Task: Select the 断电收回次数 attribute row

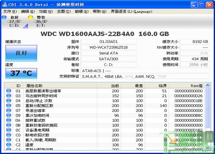Action: pos(105,135)
